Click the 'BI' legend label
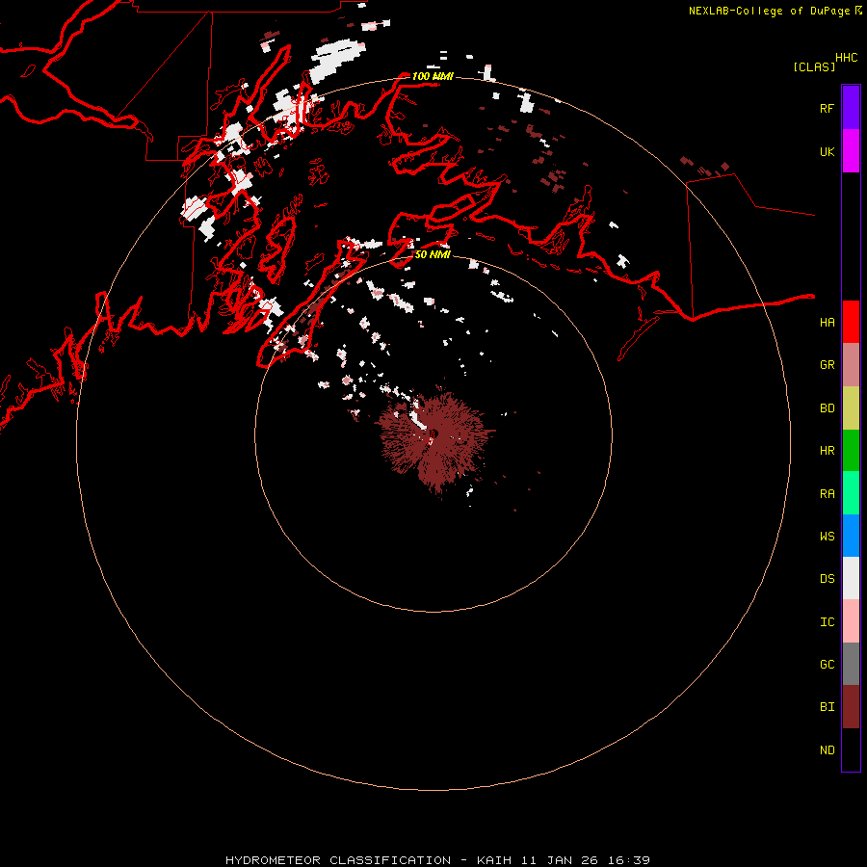 coord(827,707)
